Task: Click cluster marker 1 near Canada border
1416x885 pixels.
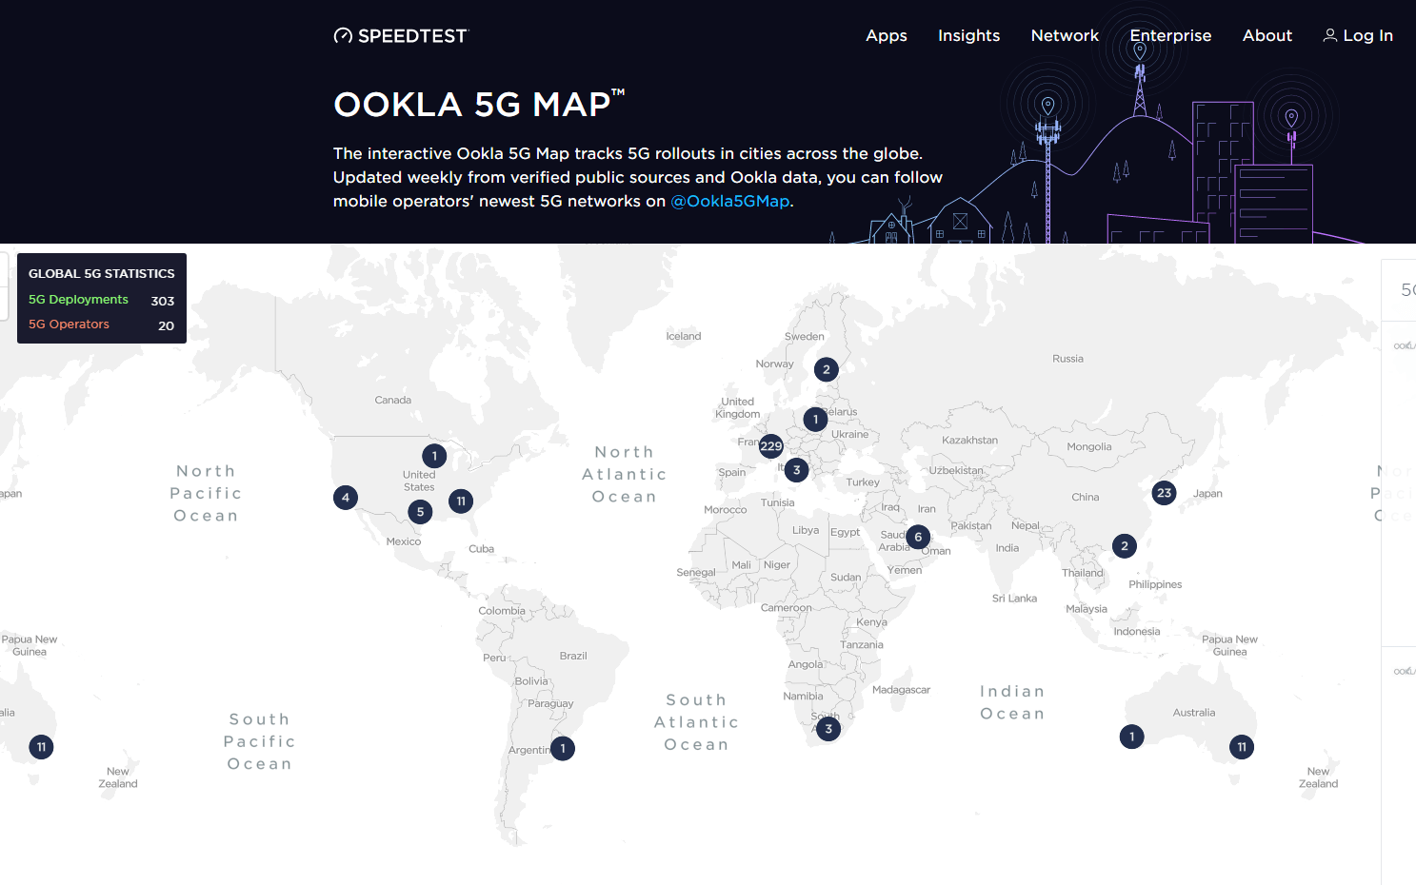Action: click(x=434, y=456)
